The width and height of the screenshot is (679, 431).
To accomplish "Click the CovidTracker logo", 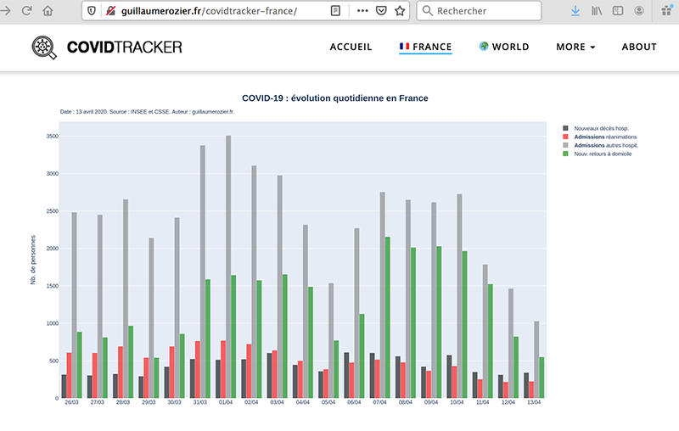I will coord(107,48).
